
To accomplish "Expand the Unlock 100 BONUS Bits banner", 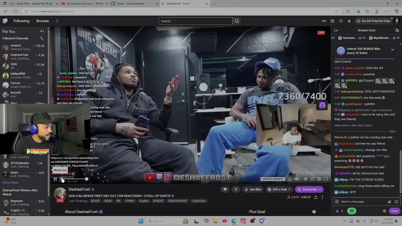I will [x=393, y=50].
